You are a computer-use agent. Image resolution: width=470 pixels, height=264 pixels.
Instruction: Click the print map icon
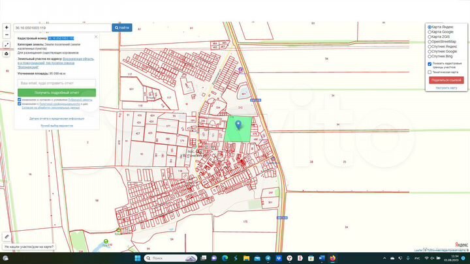click(x=7, y=53)
